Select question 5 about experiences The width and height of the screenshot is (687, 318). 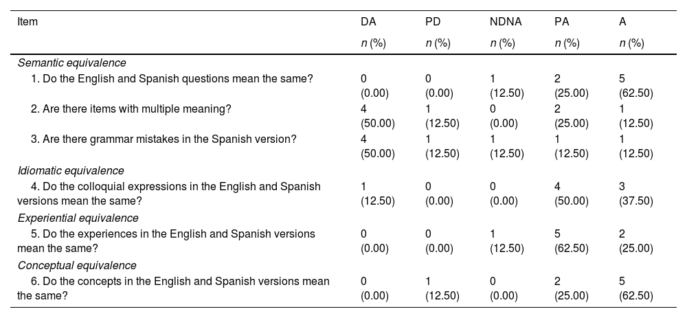tap(166, 240)
